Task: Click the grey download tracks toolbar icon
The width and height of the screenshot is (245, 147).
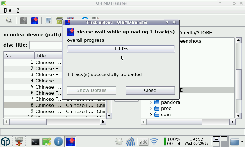Action: (23, 21)
